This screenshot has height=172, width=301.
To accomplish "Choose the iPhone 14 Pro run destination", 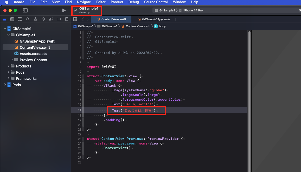I will click(x=191, y=10).
